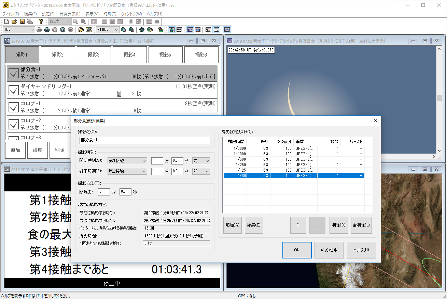Viewport: 447px width, 299px height.
Task: Start playback with the play icon
Action: click(x=62, y=30)
